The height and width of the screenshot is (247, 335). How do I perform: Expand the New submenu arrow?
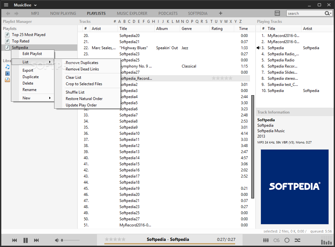click(x=50, y=98)
